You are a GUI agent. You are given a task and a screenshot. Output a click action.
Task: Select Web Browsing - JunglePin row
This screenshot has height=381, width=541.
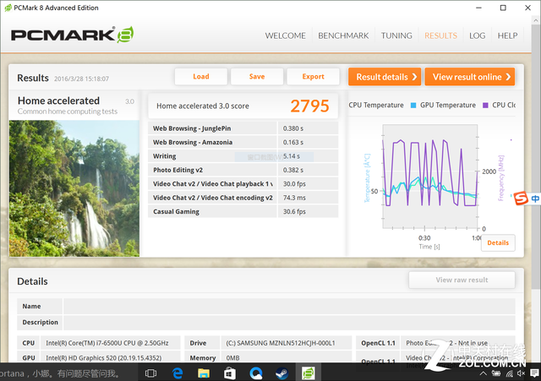pos(243,128)
